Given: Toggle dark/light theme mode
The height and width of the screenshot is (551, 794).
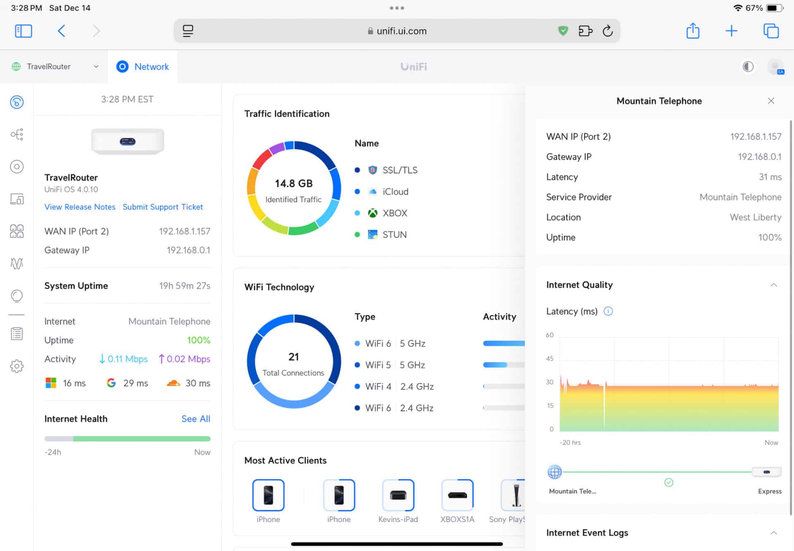Looking at the screenshot, I should click(748, 66).
